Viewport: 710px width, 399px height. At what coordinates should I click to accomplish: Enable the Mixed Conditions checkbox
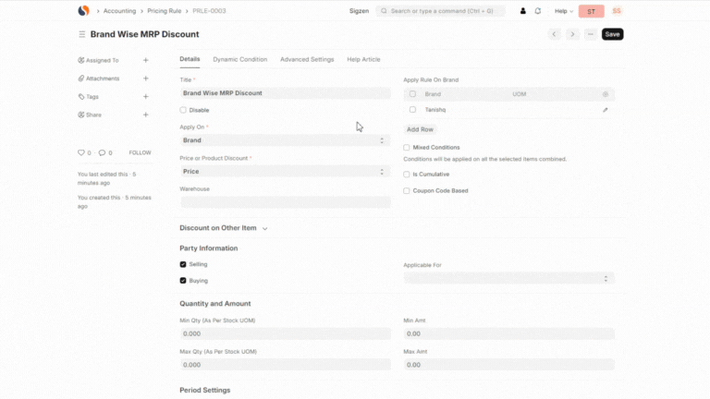tap(407, 148)
